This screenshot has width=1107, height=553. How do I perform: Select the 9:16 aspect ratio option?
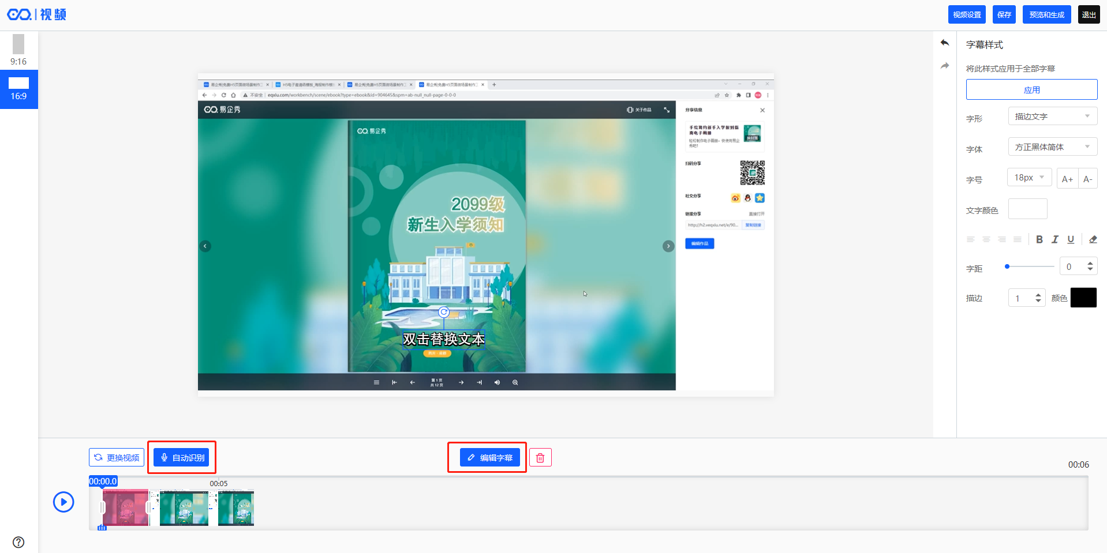18,50
